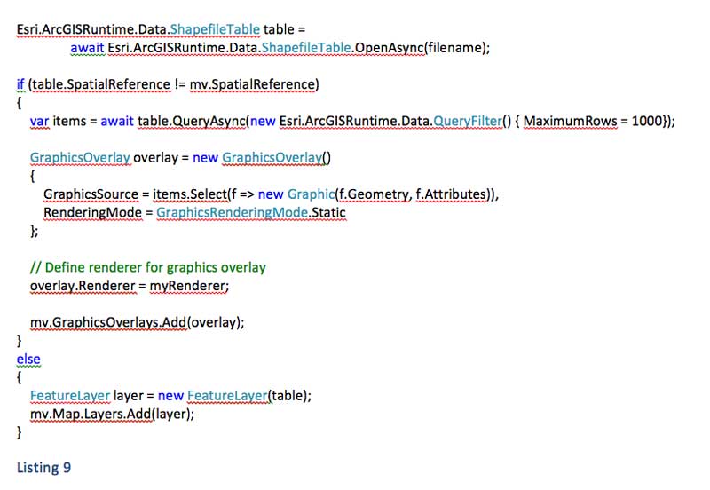Click 'RenderingMode' property name at line start
The image size is (710, 490).
(93, 212)
